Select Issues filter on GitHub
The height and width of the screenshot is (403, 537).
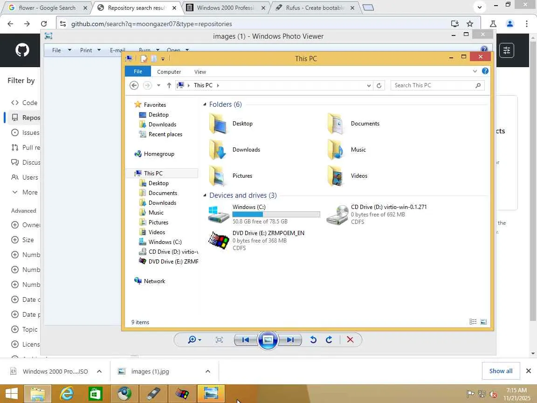click(x=25, y=132)
